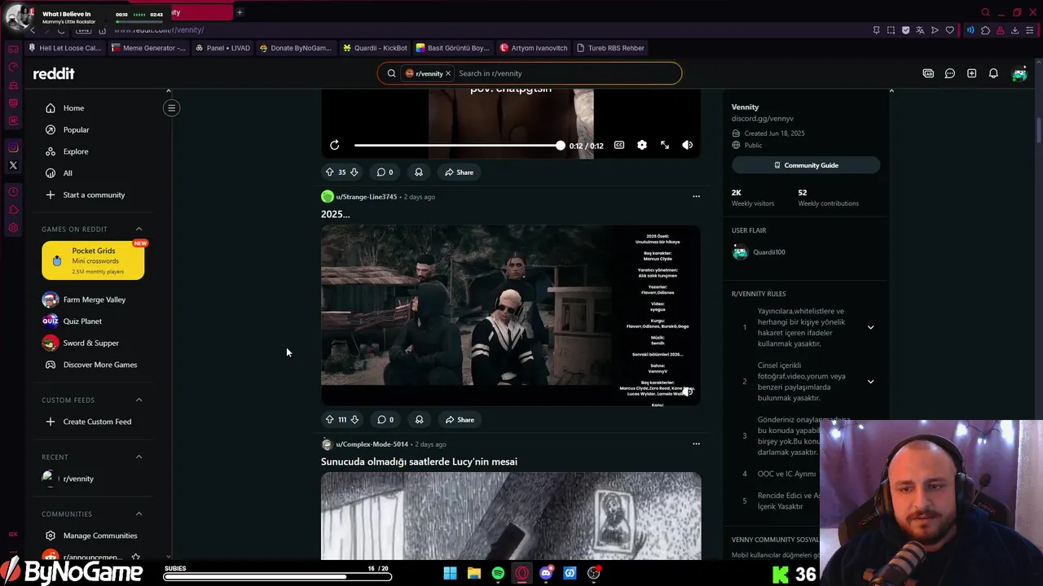This screenshot has width=1043, height=586.
Task: Open comments on the '2025...' post
Action: [x=385, y=419]
